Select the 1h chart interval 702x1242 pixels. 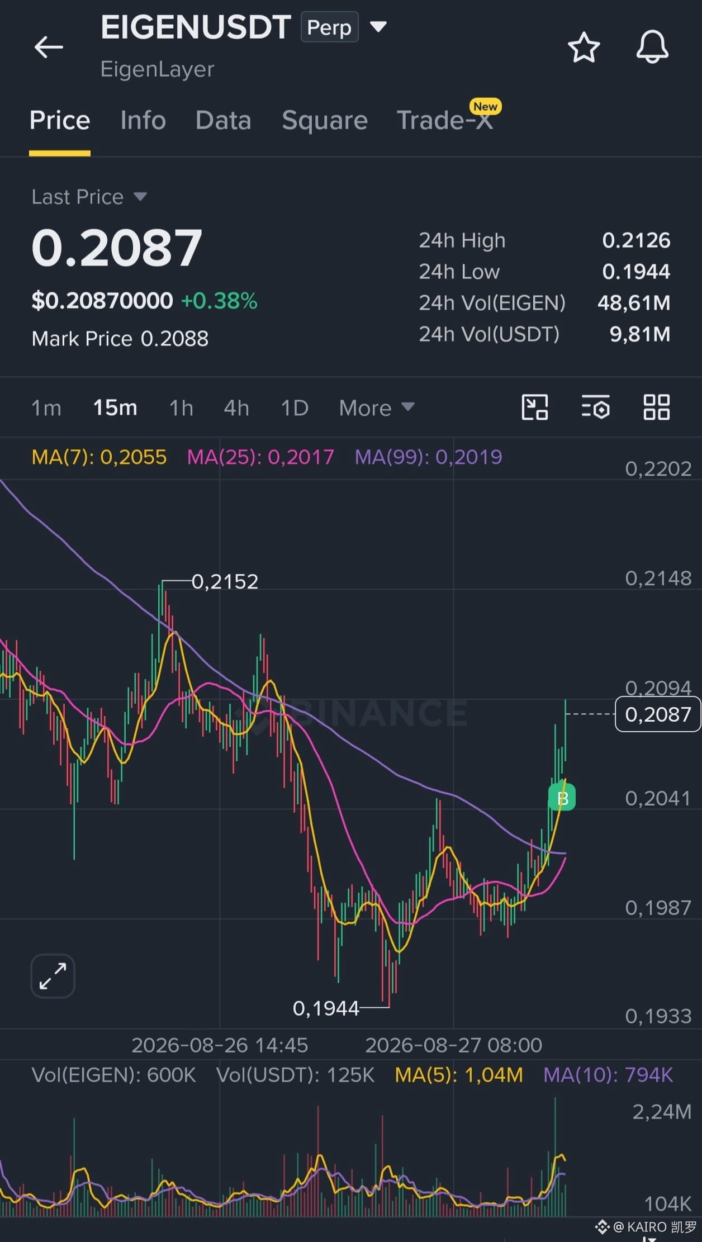181,407
